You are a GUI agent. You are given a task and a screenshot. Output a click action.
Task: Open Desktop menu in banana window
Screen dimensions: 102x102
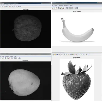click(x=61, y=6)
